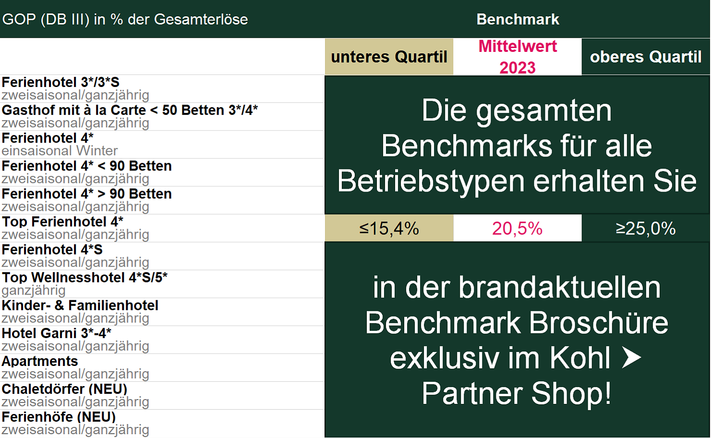Select the 'oberes Quartil' column header
The image size is (711, 438).
[646, 57]
